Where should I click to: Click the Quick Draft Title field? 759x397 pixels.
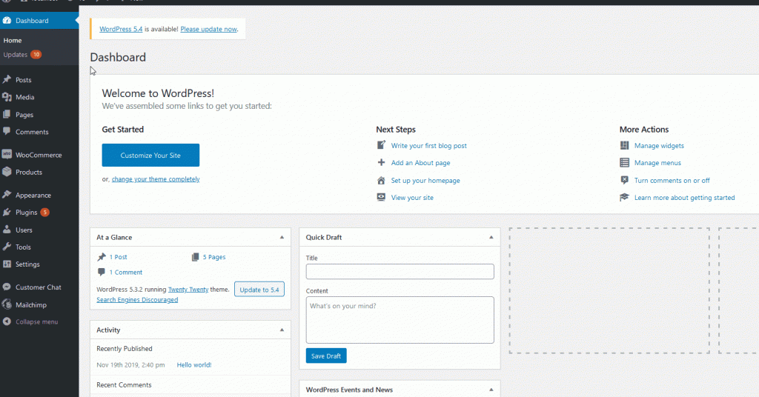(x=400, y=271)
